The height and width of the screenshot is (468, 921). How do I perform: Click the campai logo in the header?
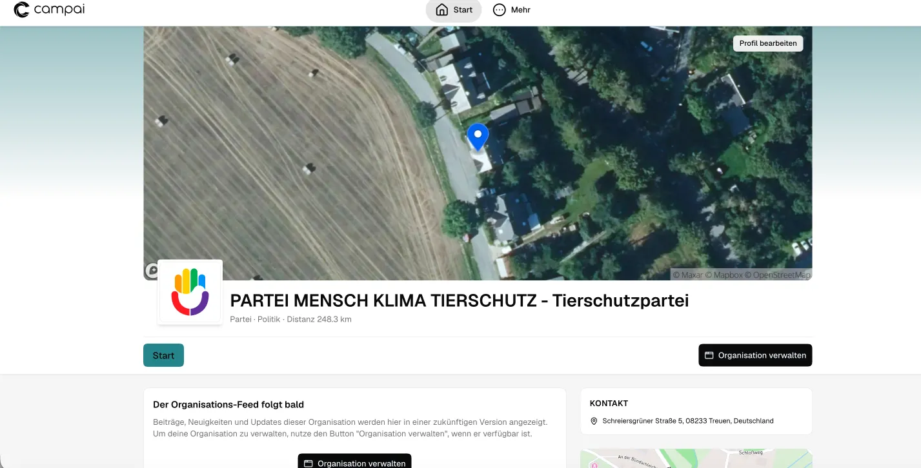49,10
